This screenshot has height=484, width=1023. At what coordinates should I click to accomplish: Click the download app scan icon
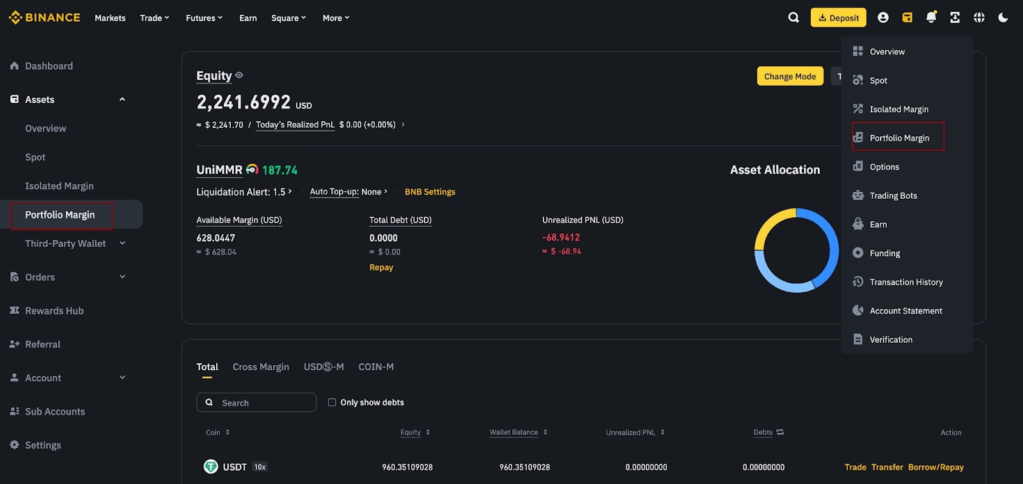coord(955,17)
